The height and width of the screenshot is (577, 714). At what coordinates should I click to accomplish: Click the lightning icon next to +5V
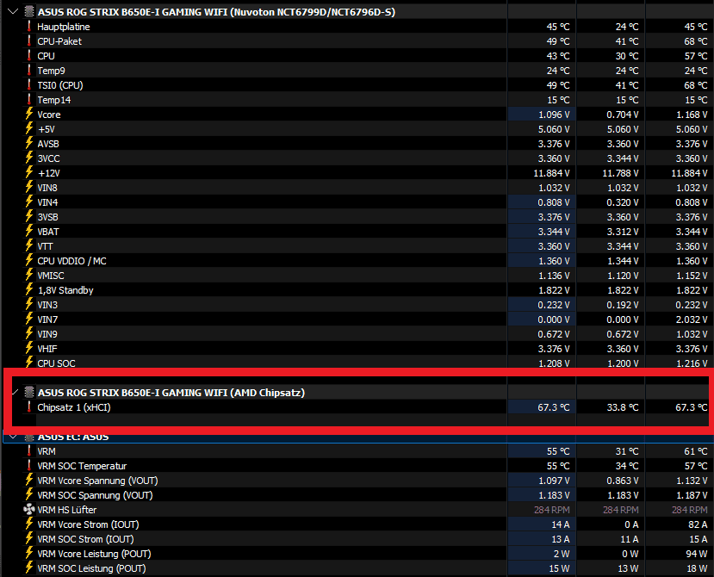(29, 129)
